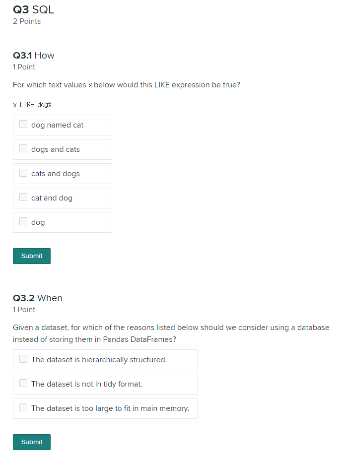
Task: Submit your answer for Q3.1
Action: 31,256
